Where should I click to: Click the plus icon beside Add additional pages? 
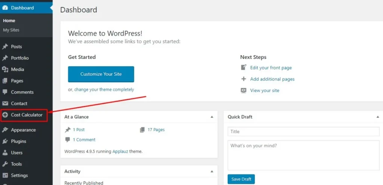[243, 79]
